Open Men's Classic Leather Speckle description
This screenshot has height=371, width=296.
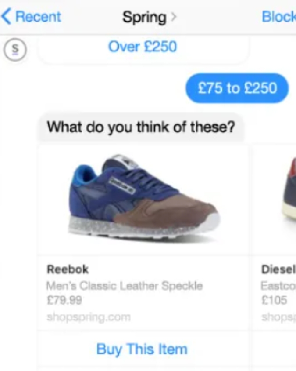point(125,286)
